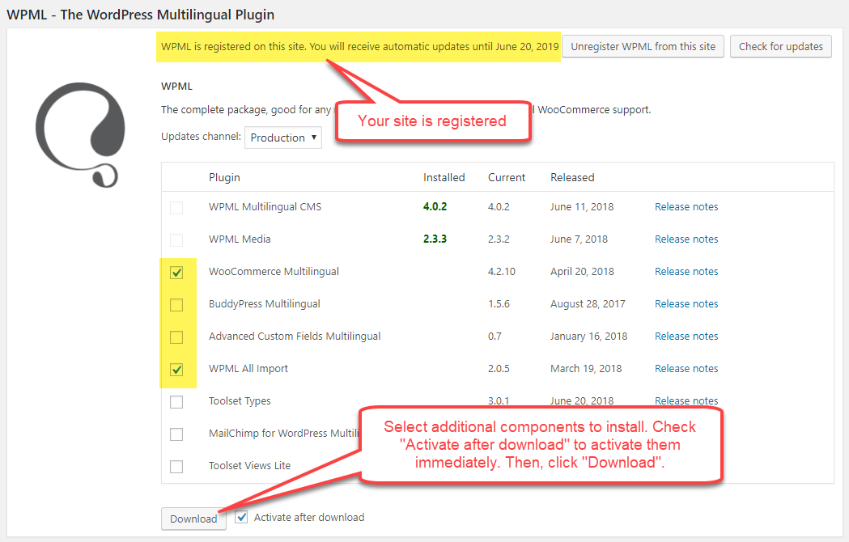
Task: Click current version 2.0.5
Action: tap(499, 369)
